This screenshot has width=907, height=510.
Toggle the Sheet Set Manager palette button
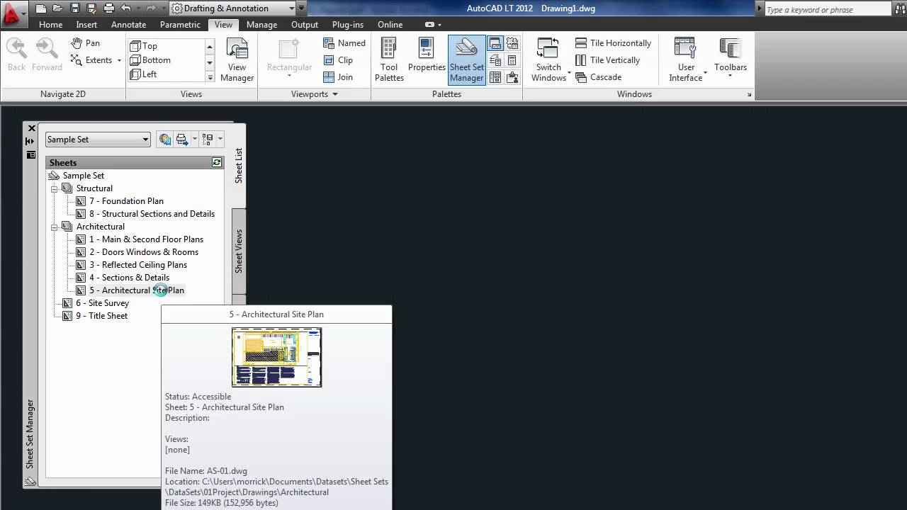466,60
